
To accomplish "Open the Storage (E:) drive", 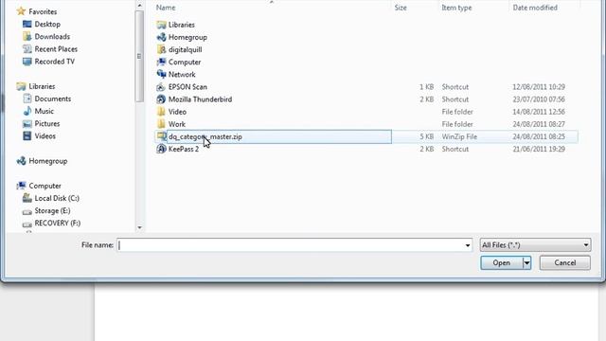I will click(x=53, y=210).
